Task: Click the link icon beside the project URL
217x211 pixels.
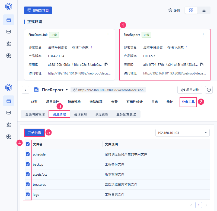Action: (75, 90)
